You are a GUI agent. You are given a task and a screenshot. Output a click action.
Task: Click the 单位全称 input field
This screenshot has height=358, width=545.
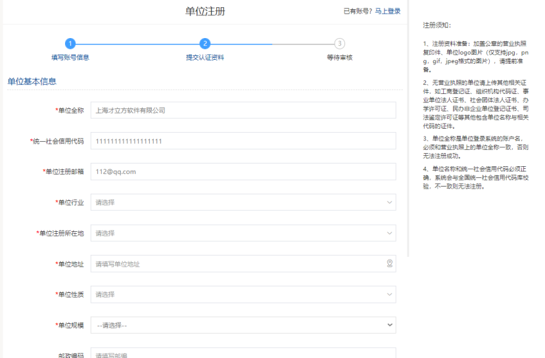[243, 110]
